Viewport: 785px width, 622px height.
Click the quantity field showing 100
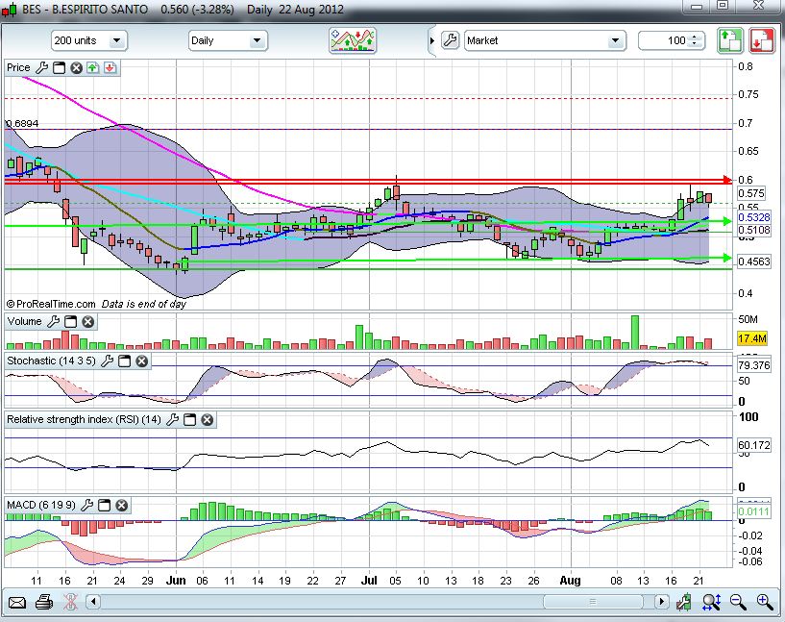664,40
